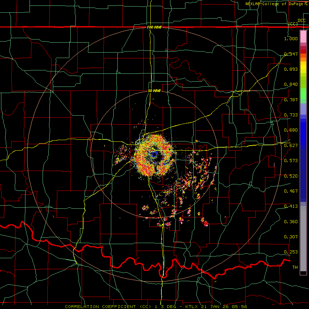The width and height of the screenshot is (309, 309).
Task: Select the 0.733 scale value
Action: (x=291, y=115)
